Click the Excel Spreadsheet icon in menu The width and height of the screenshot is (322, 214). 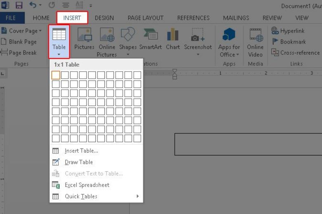(56, 185)
